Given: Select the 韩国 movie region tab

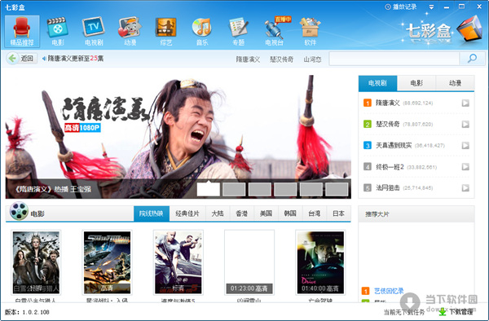Looking at the screenshot, I should coord(290,213).
